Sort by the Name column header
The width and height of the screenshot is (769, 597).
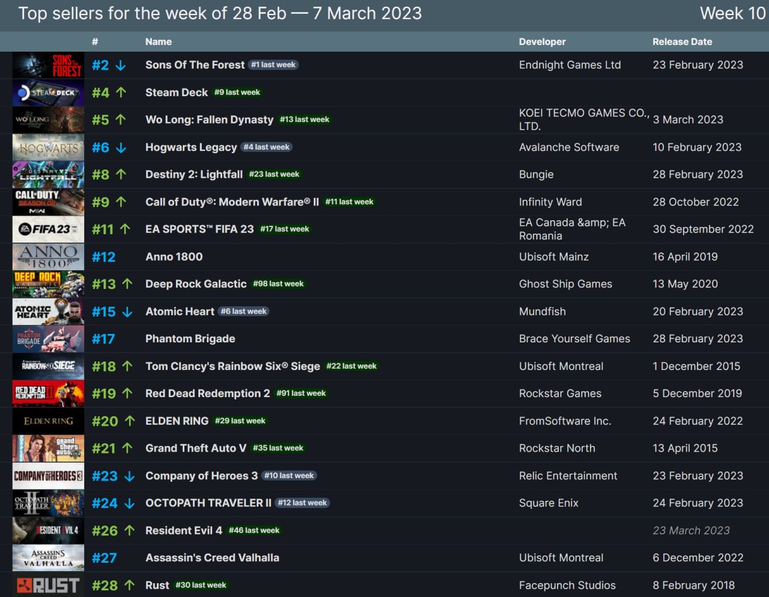coord(158,41)
